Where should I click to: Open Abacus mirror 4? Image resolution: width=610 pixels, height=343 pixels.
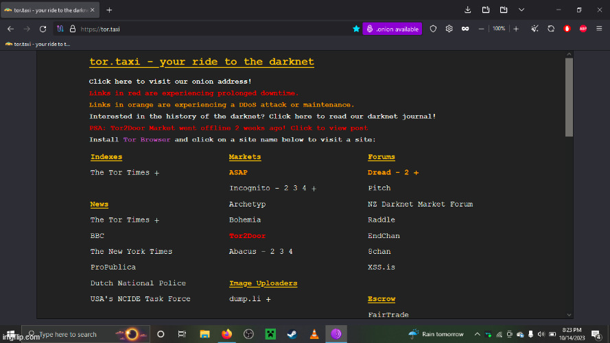click(290, 252)
